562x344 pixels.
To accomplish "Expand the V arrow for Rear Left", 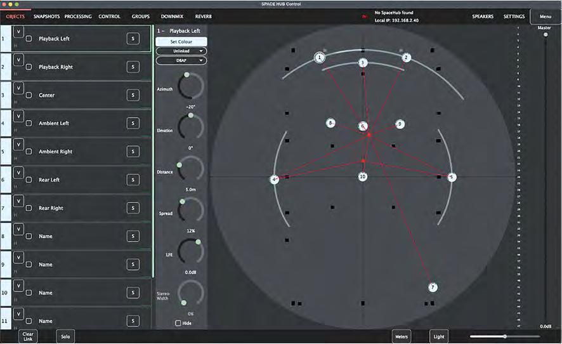I will pyautogui.click(x=18, y=173).
